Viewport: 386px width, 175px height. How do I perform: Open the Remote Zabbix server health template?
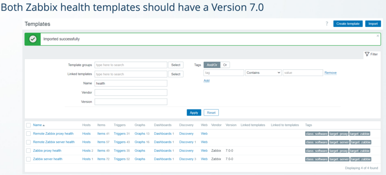54,142
